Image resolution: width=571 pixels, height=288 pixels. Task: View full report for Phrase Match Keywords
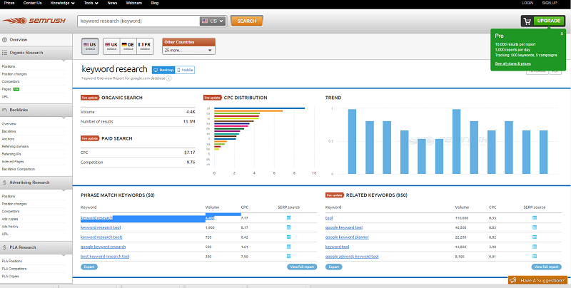click(302, 267)
